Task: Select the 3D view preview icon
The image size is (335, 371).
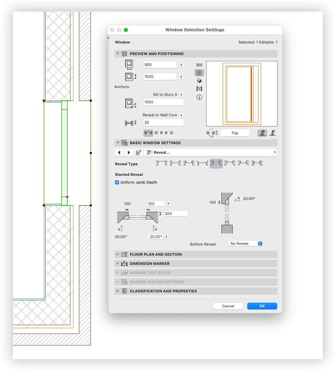Action: (x=199, y=81)
